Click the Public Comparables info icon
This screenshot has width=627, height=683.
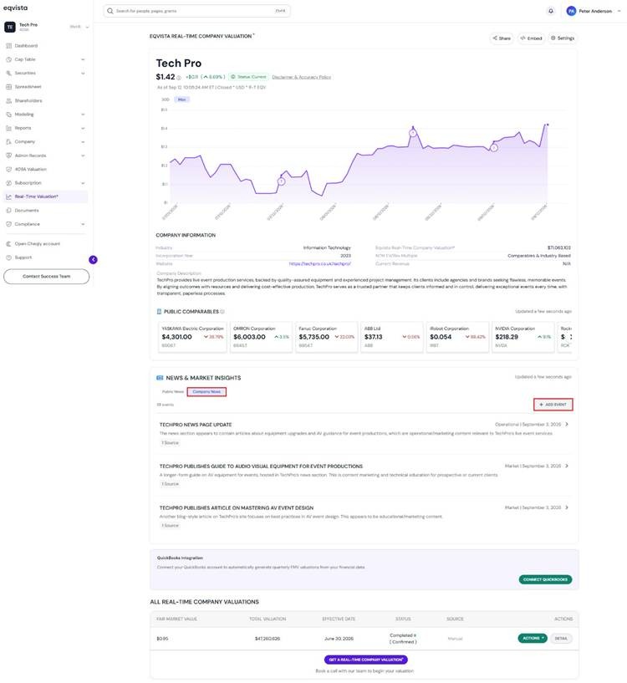tap(222, 312)
